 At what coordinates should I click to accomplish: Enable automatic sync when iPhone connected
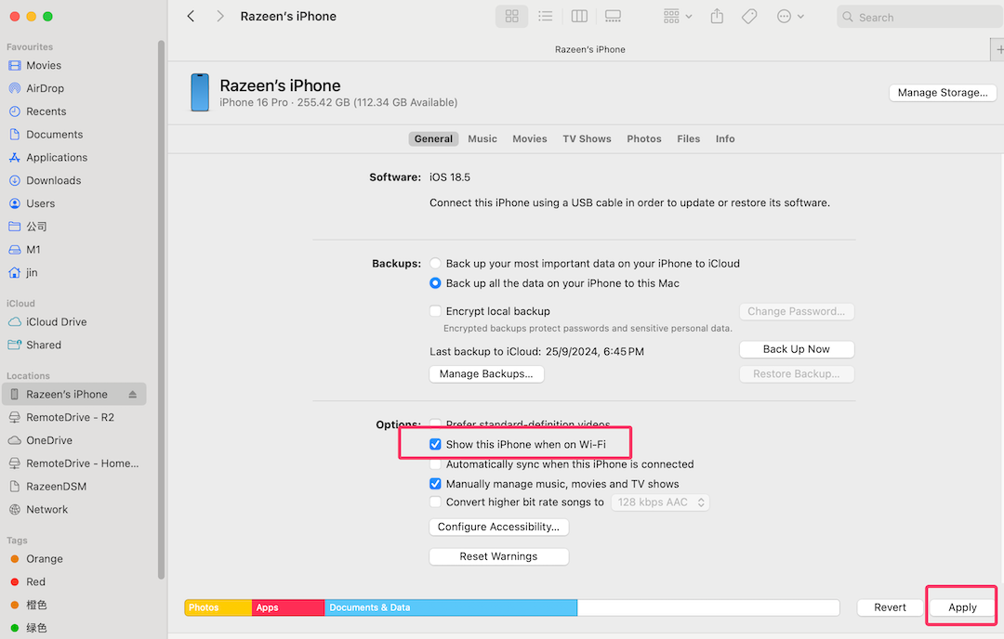pyautogui.click(x=435, y=464)
